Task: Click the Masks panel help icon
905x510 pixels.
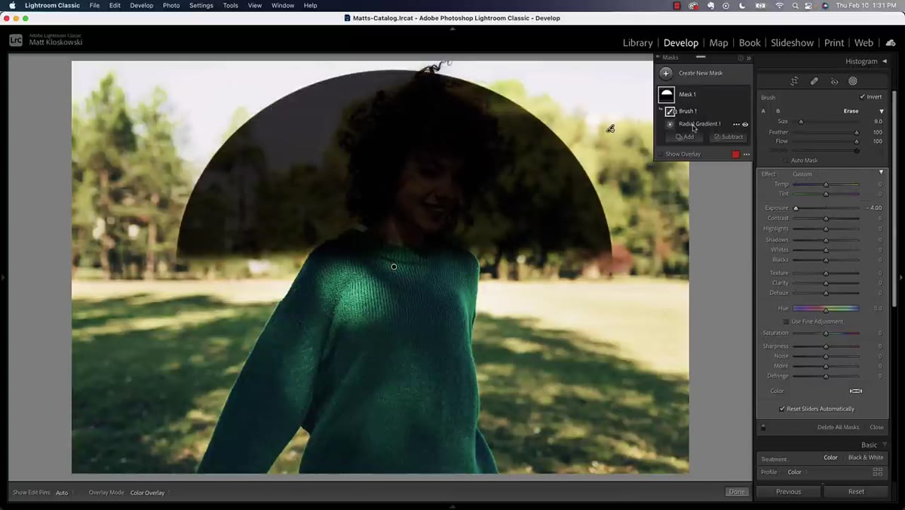Action: 741,57
